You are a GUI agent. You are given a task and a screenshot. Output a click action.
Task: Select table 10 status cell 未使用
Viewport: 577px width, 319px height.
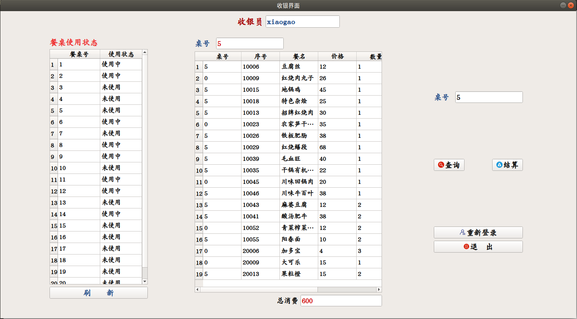(x=121, y=168)
